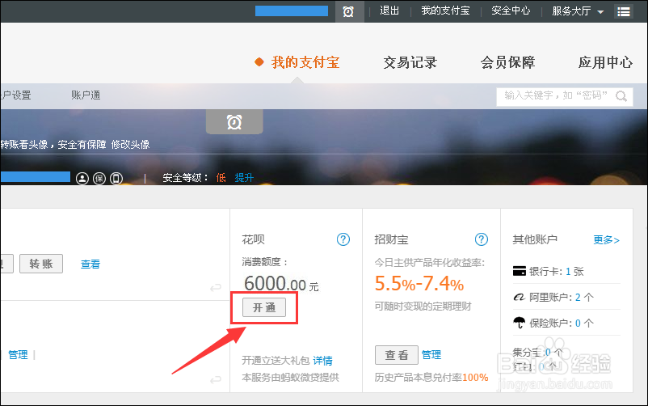Open the 我的支付宝 main tab
648x406 pixels.
point(305,62)
